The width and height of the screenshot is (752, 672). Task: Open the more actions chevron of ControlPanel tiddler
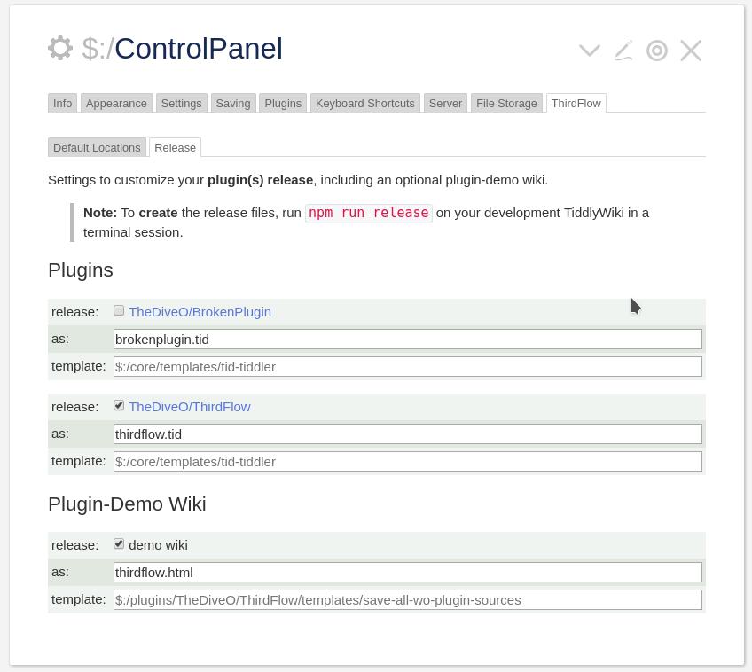[590, 50]
